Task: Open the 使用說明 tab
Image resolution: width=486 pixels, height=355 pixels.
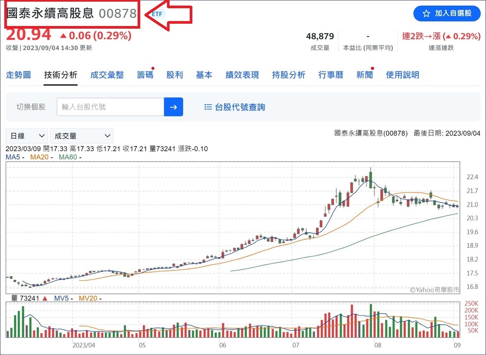Action: 402,75
